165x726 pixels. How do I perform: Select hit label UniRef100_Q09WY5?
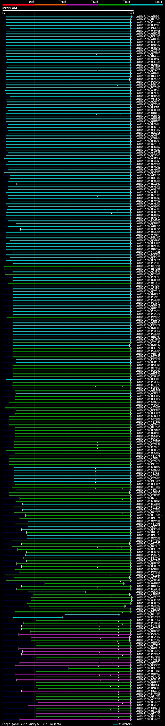click(x=148, y=71)
